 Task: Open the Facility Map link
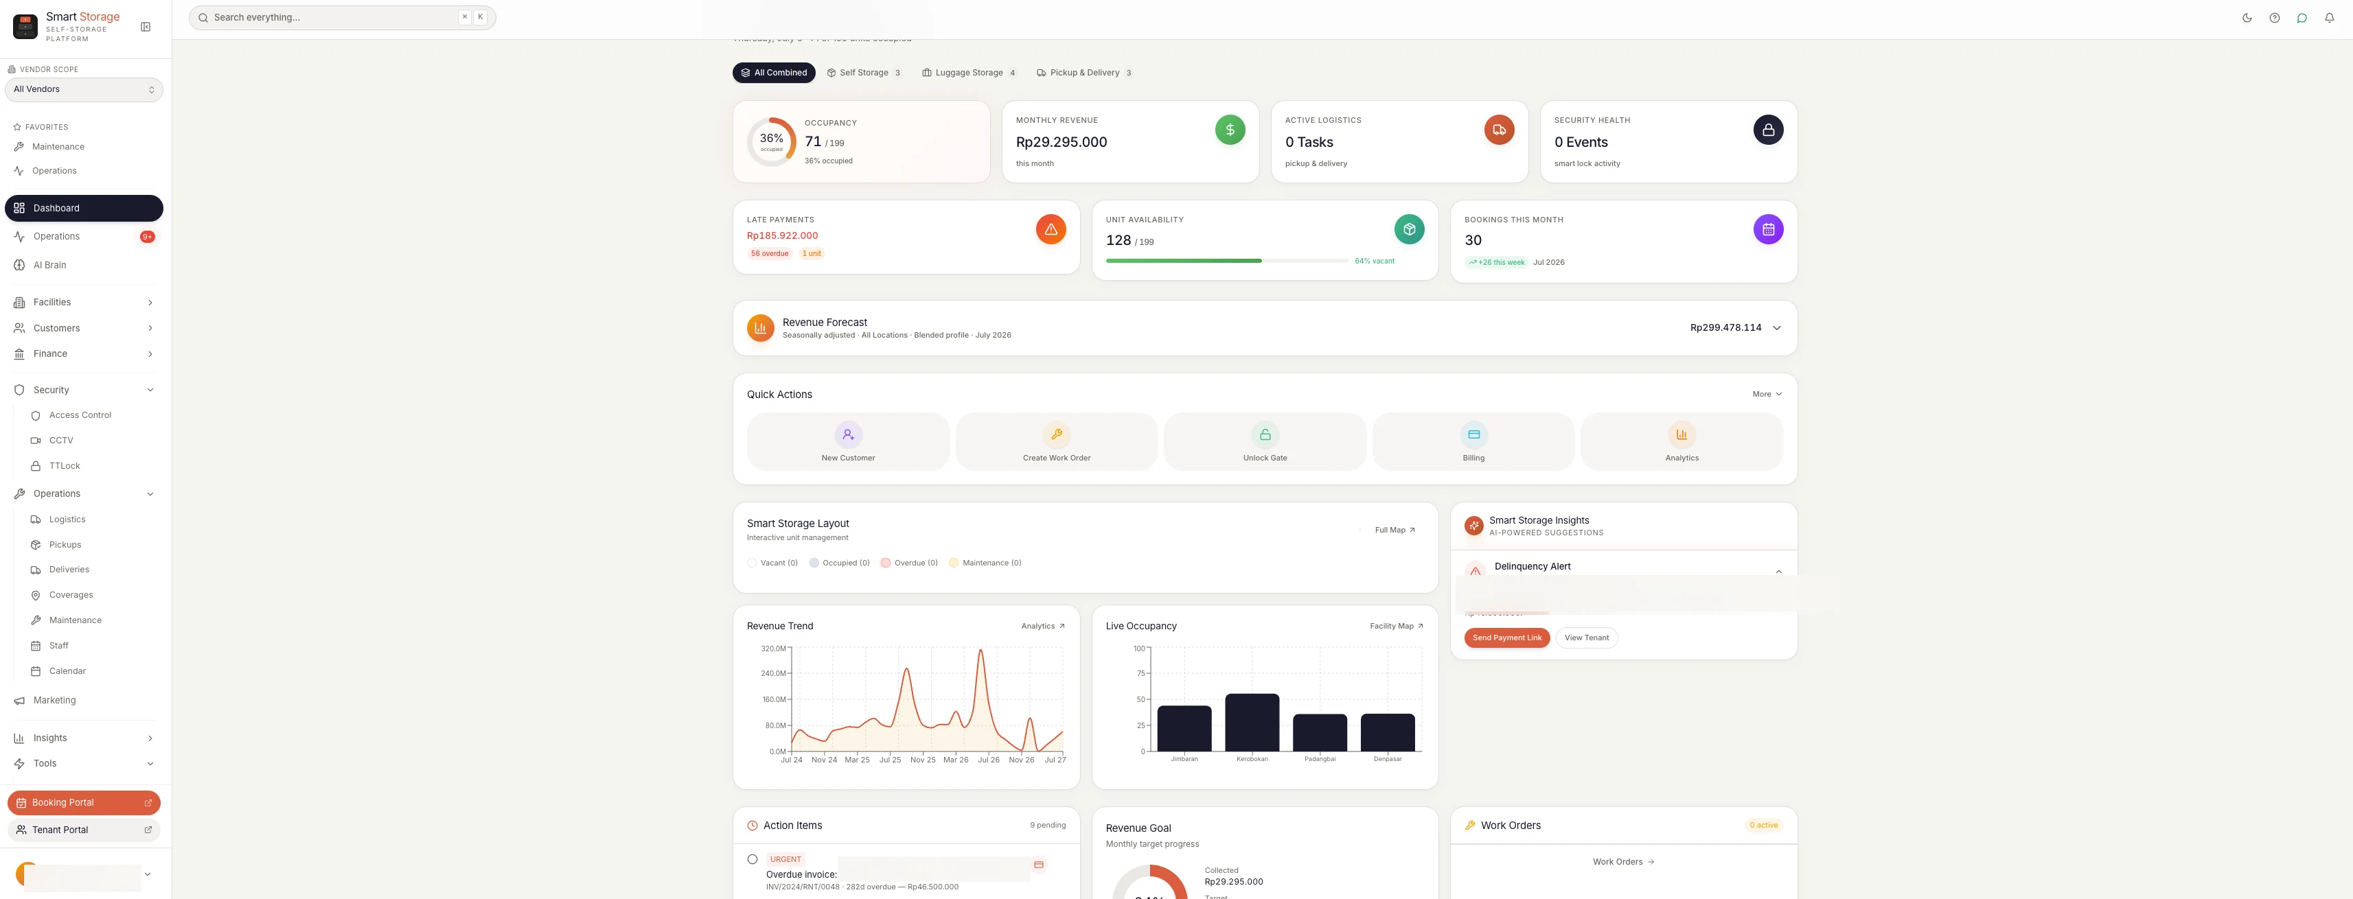[1397, 626]
